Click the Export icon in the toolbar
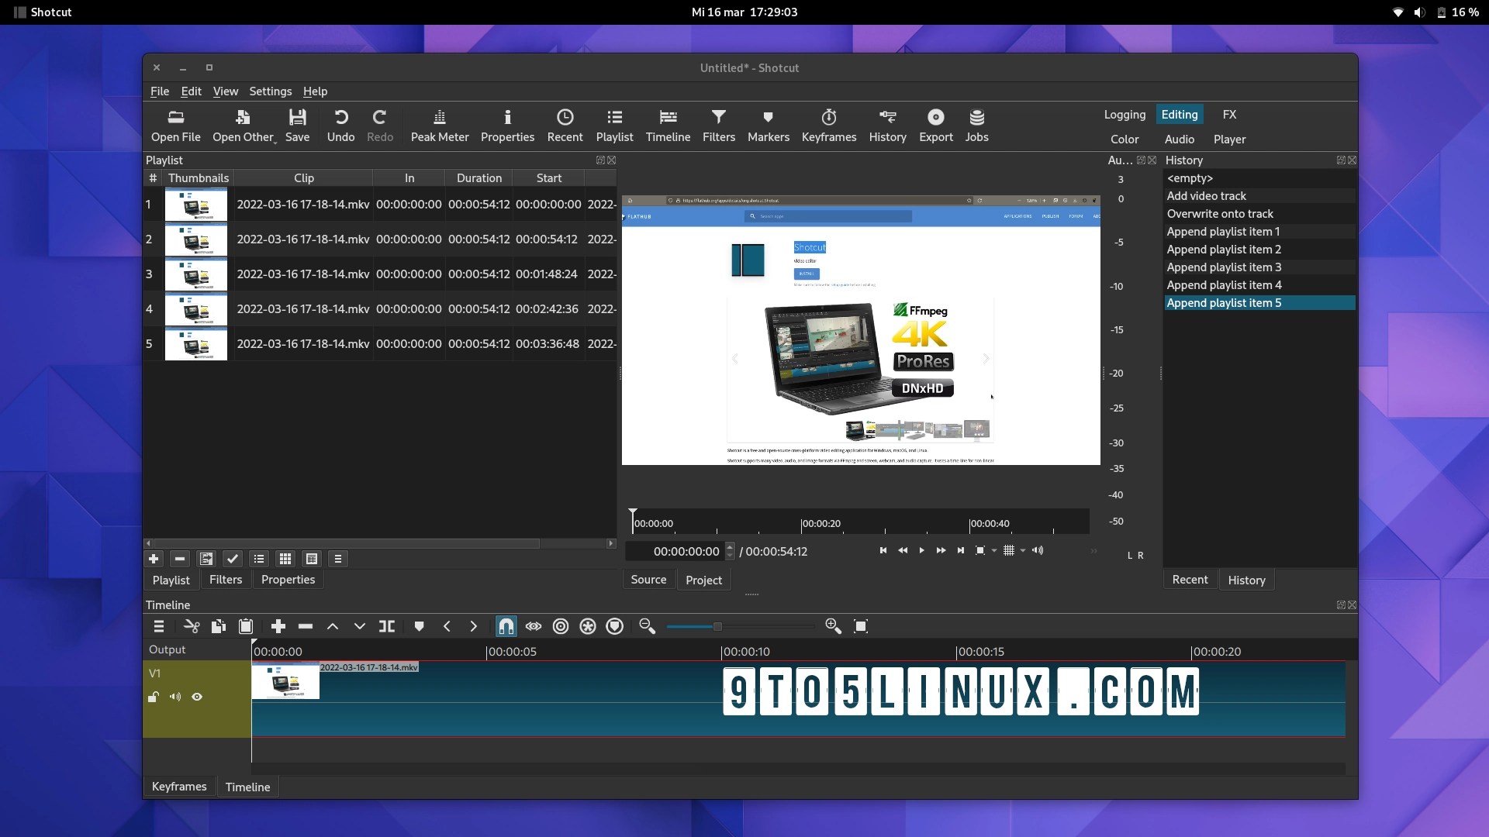 pyautogui.click(x=935, y=126)
